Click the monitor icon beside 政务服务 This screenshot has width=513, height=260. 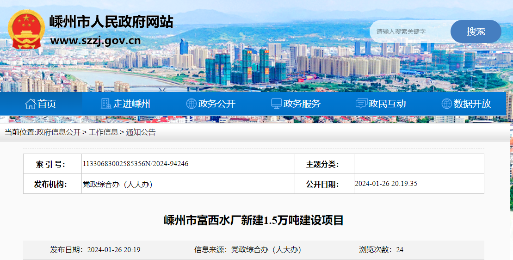click(x=276, y=104)
